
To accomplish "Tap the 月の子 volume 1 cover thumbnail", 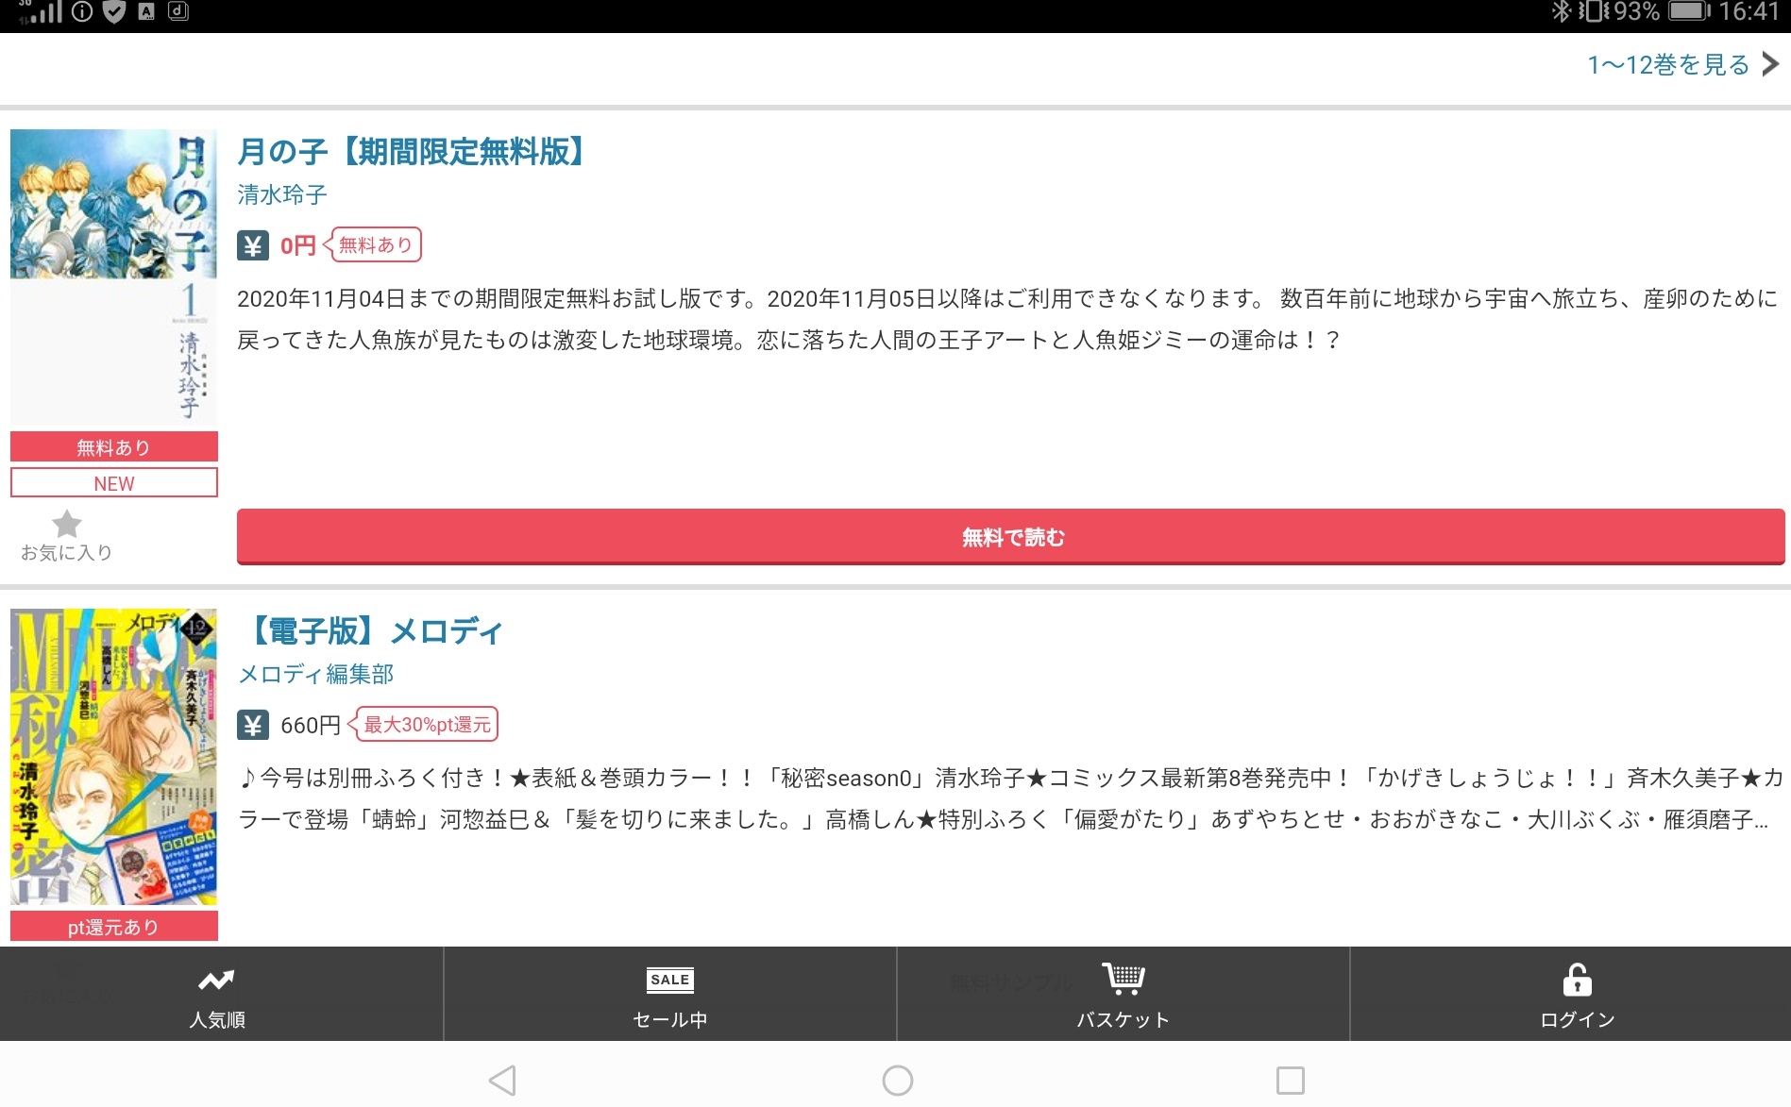I will point(113,276).
